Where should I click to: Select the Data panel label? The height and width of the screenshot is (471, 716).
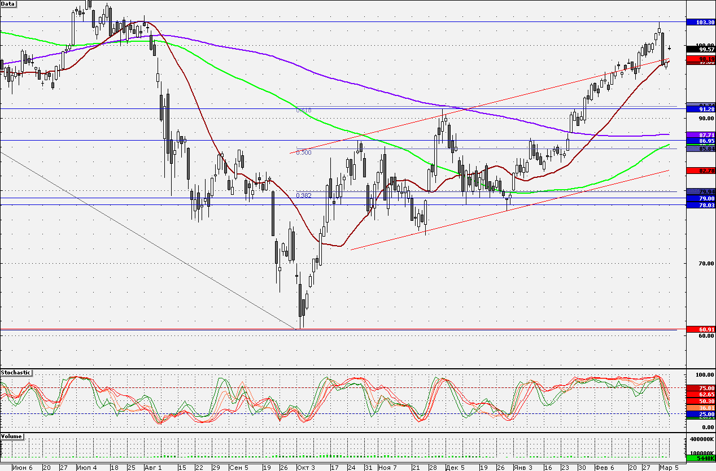(8, 3)
